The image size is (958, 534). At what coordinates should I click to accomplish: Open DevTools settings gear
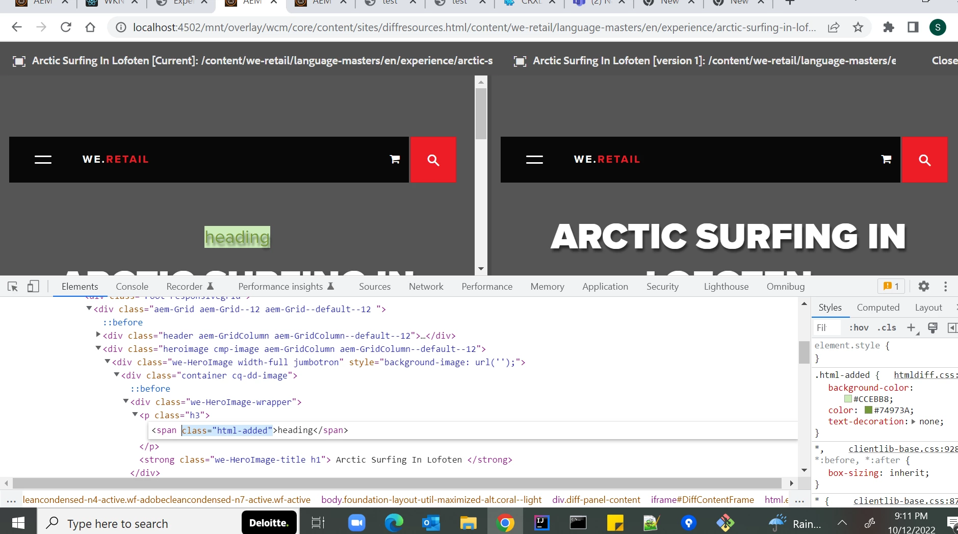click(924, 287)
